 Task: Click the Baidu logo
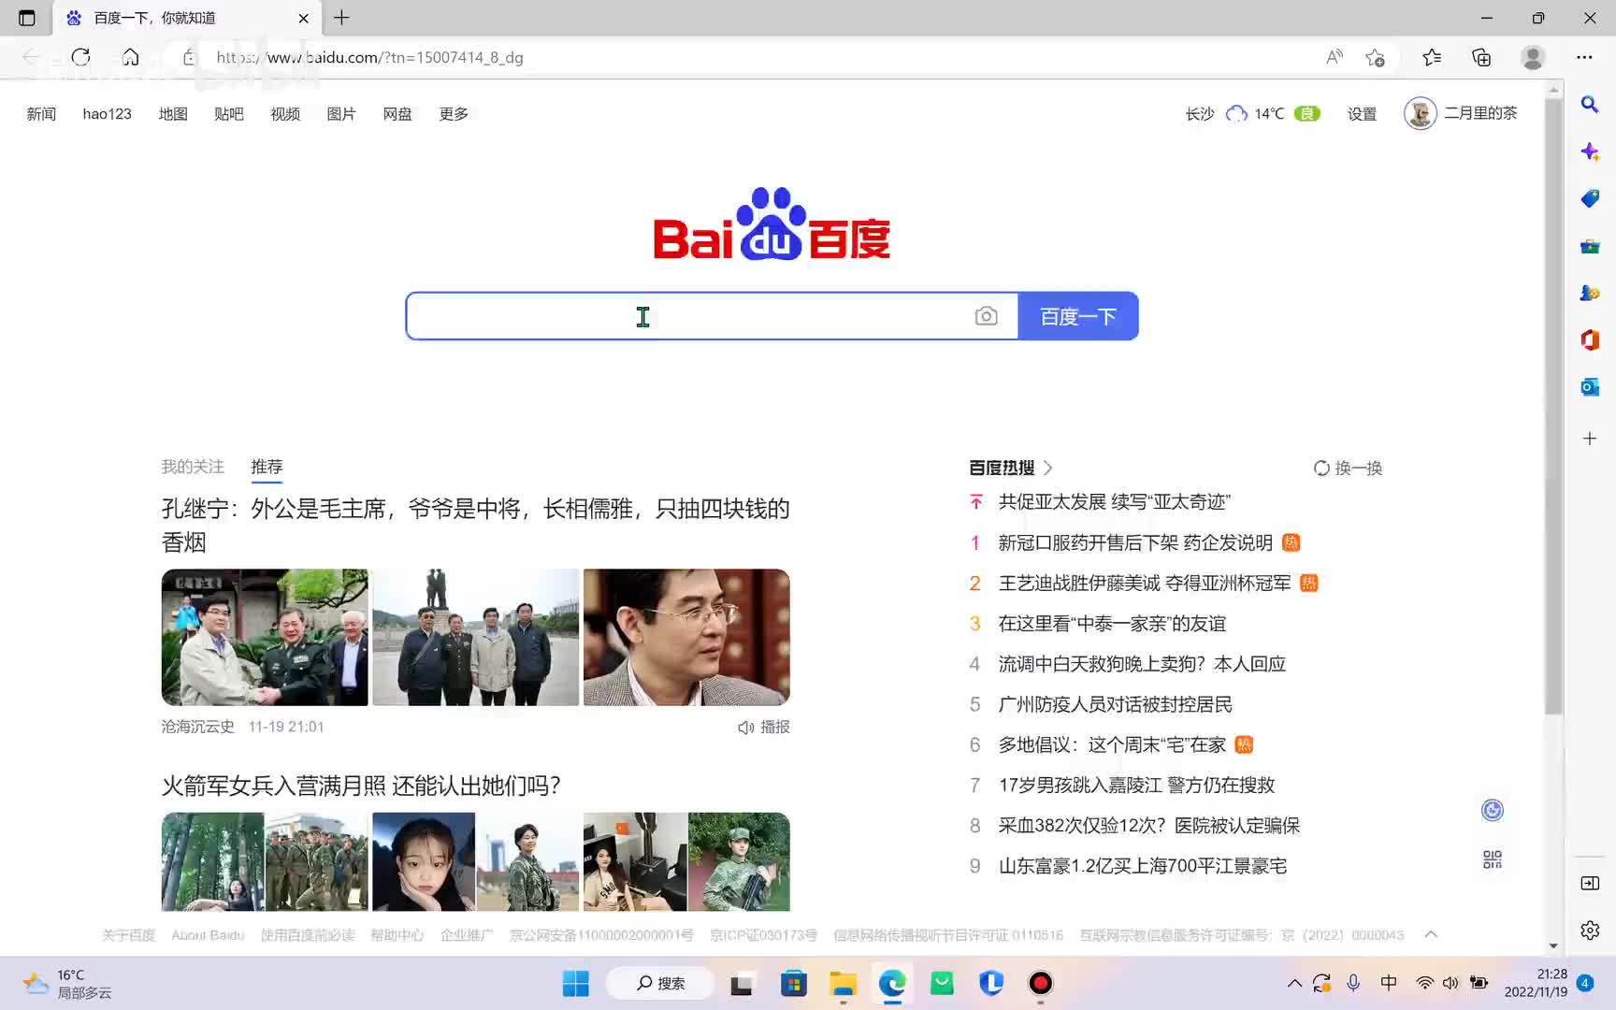(x=772, y=224)
